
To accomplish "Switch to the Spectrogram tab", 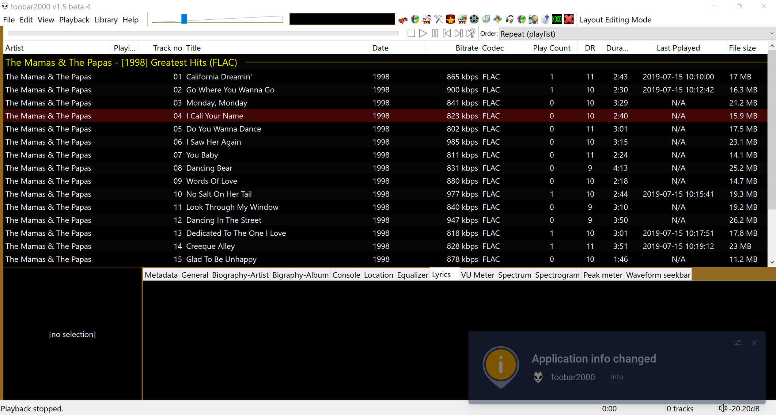I will (x=557, y=275).
